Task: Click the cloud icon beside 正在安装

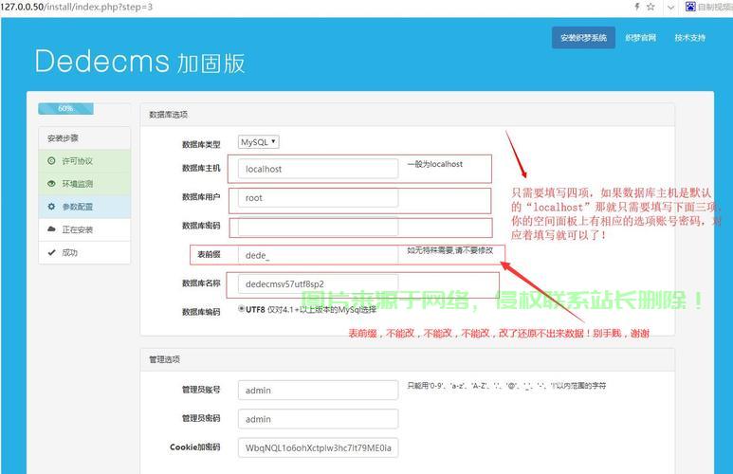Action: pyautogui.click(x=51, y=229)
